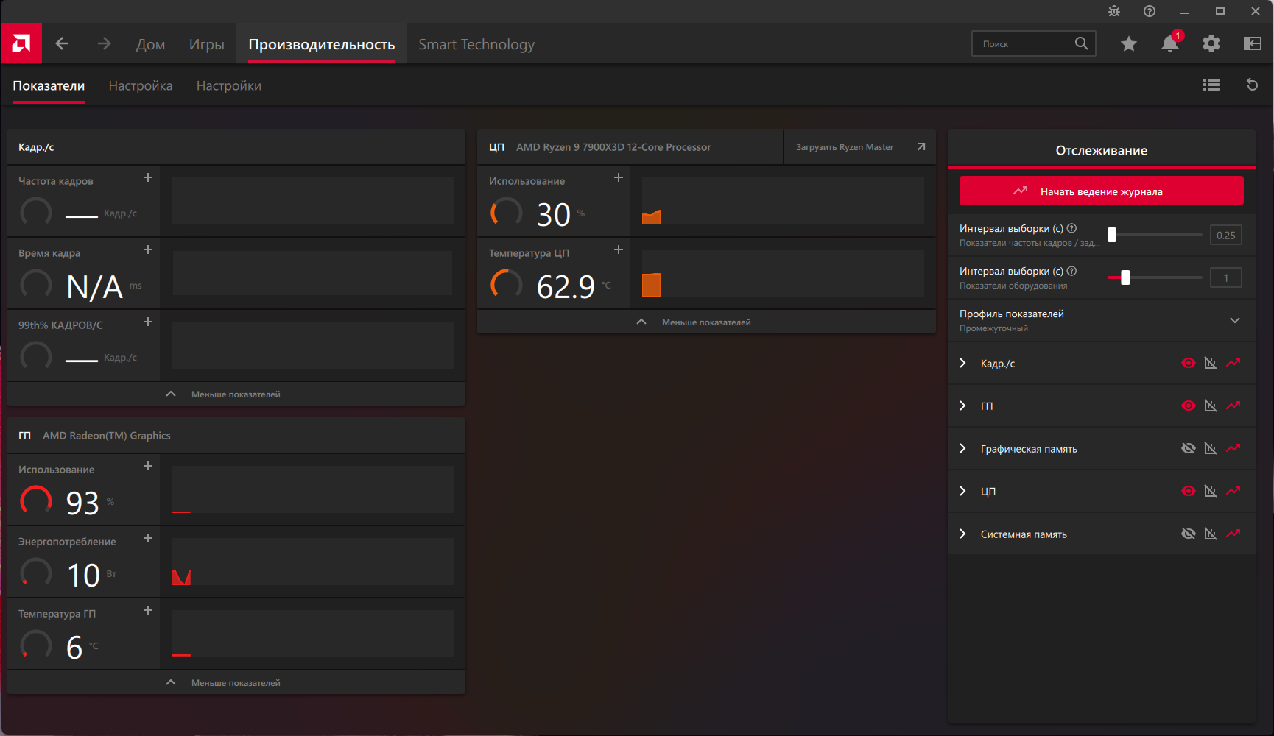Switch to the Настройка subtab
Screen dimensions: 1274x736
[x=141, y=85]
